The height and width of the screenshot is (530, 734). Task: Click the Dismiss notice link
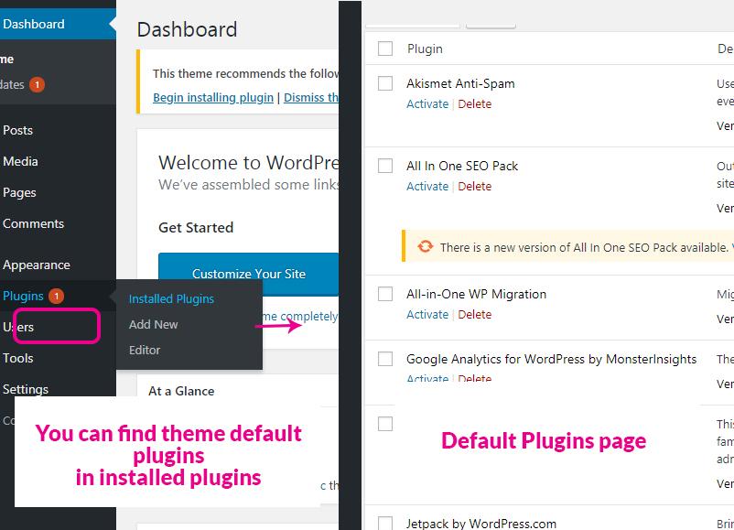pyautogui.click(x=311, y=97)
